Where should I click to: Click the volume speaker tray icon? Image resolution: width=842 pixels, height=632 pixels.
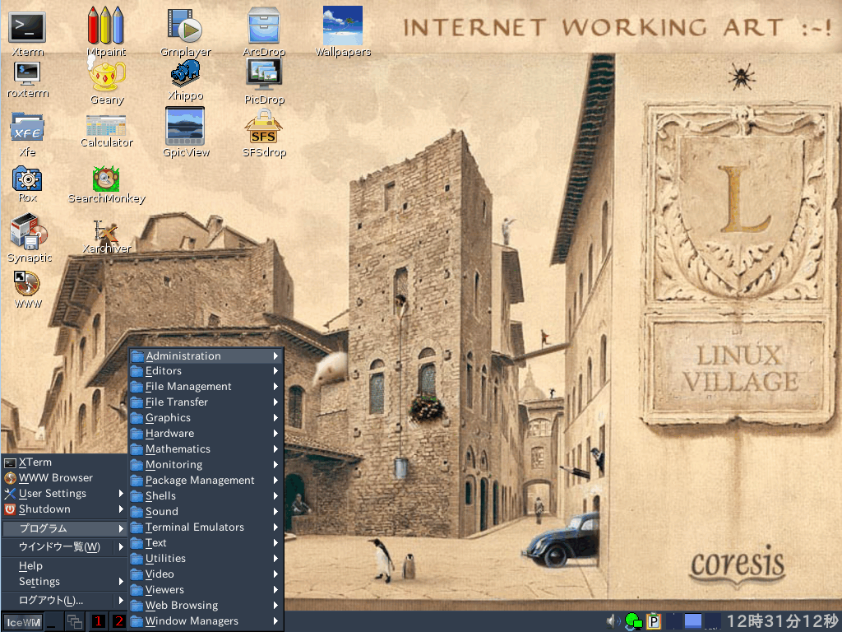click(x=613, y=622)
